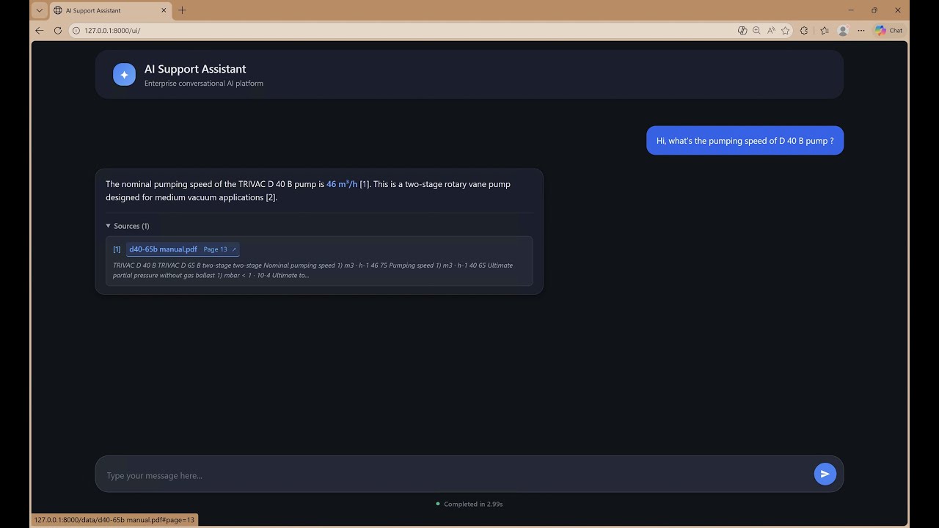Image resolution: width=939 pixels, height=528 pixels.
Task: Open browser extensions puzzle icon
Action: pos(804,31)
